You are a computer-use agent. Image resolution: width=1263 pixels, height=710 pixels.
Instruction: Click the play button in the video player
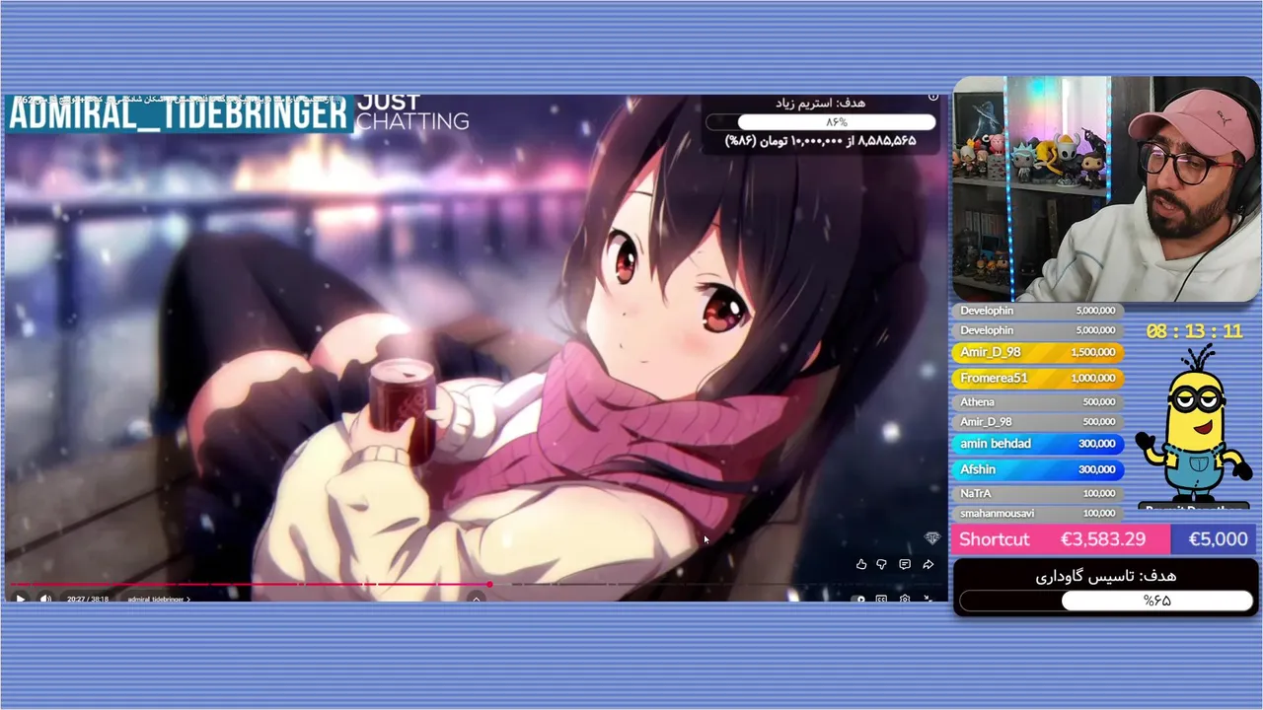pos(20,599)
